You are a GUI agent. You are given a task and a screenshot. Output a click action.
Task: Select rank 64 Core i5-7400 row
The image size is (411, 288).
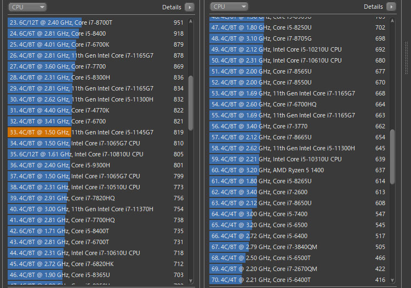pos(298,214)
